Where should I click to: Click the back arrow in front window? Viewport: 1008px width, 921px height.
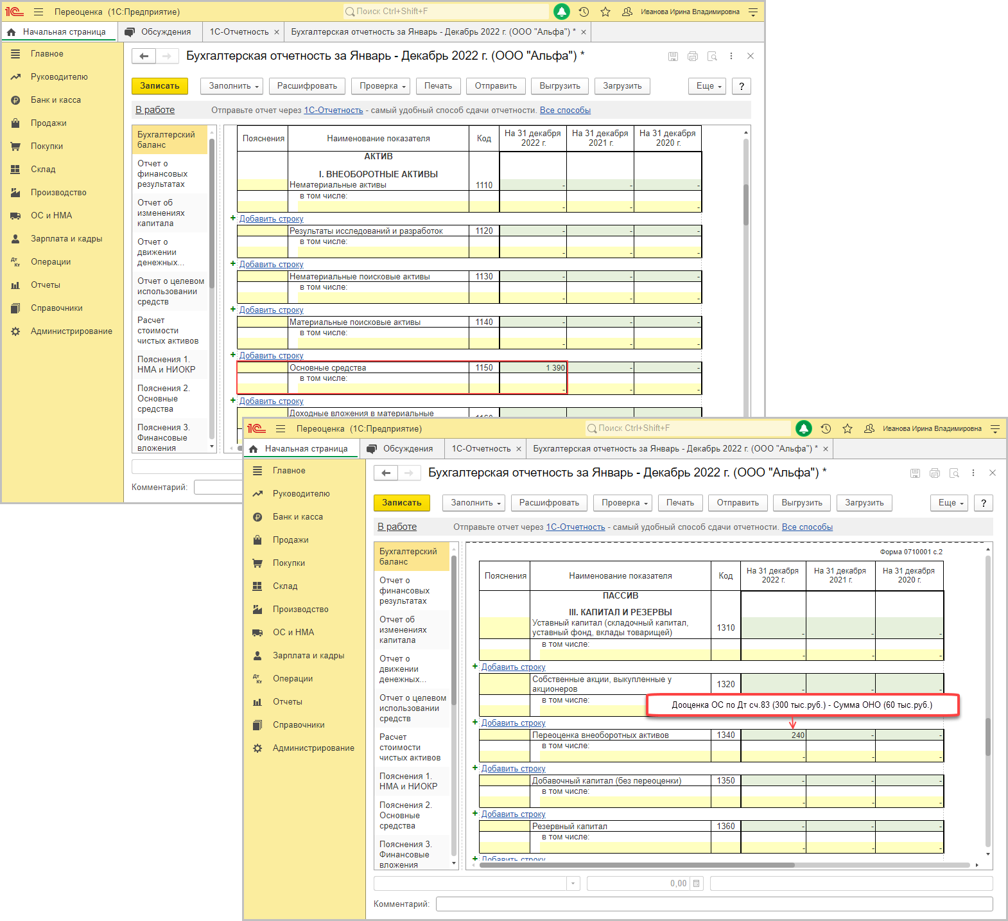[x=386, y=473]
